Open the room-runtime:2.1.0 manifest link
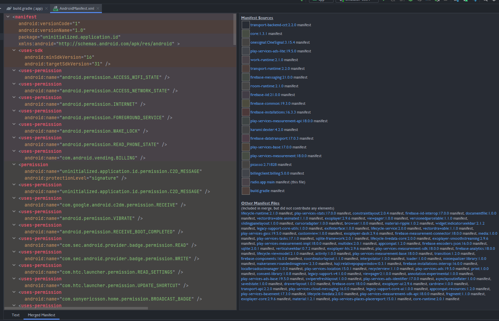 pyautogui.click(x=267, y=86)
